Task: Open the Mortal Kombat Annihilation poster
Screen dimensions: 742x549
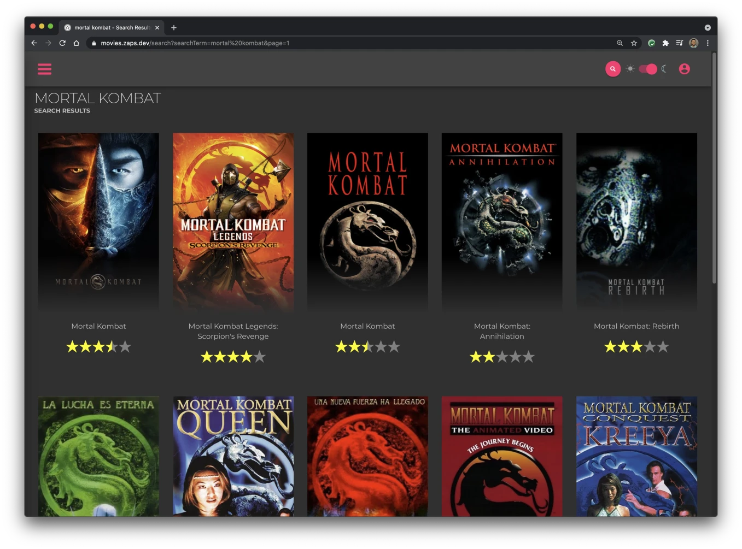Action: (502, 222)
